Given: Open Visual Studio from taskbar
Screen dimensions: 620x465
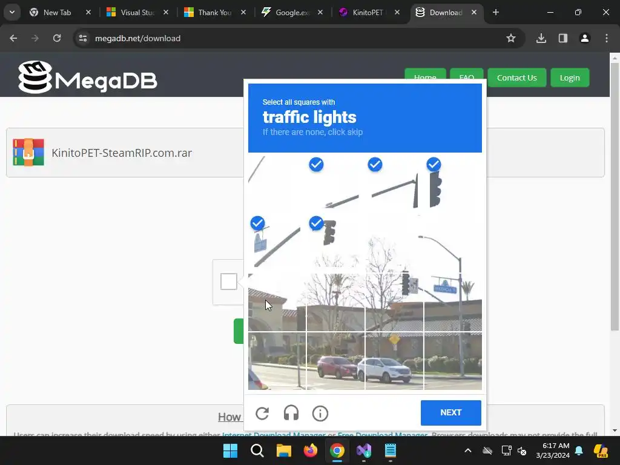Looking at the screenshot, I should click(x=364, y=450).
